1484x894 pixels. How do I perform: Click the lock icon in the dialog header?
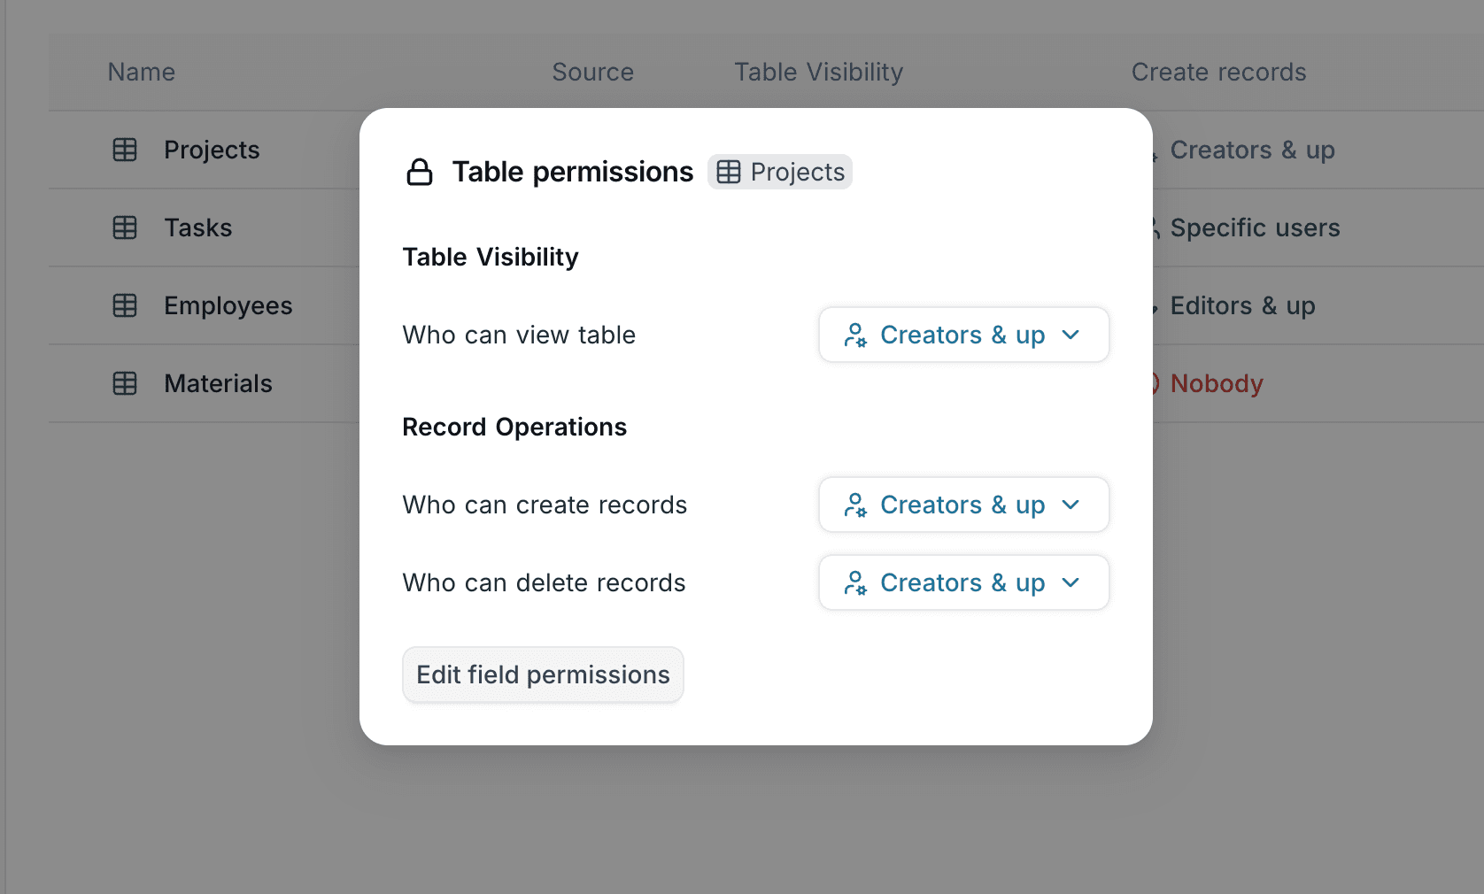420,172
